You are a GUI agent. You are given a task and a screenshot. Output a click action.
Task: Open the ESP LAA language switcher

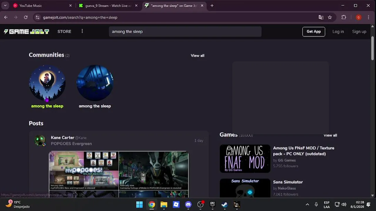327,205
